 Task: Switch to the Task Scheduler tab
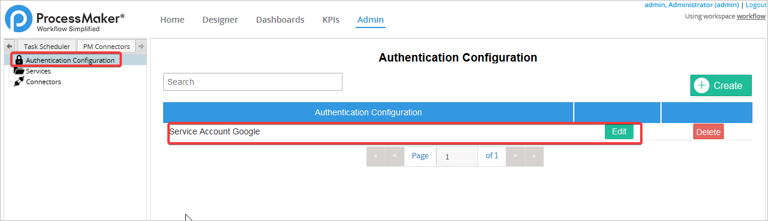[x=47, y=46]
